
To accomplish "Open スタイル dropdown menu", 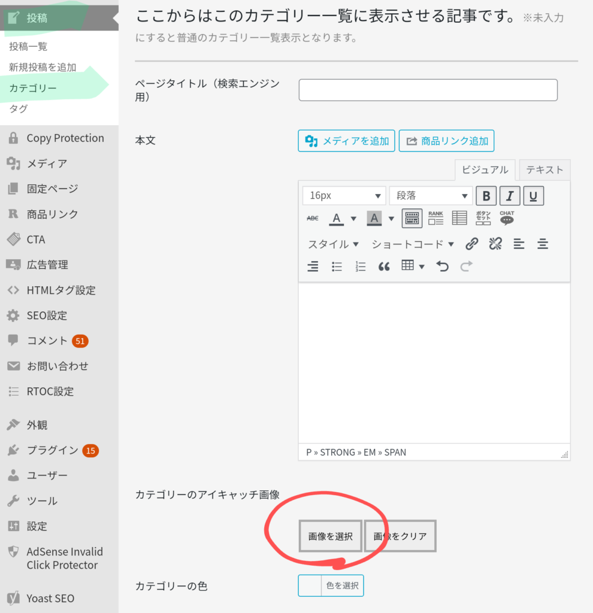I will pyautogui.click(x=333, y=244).
